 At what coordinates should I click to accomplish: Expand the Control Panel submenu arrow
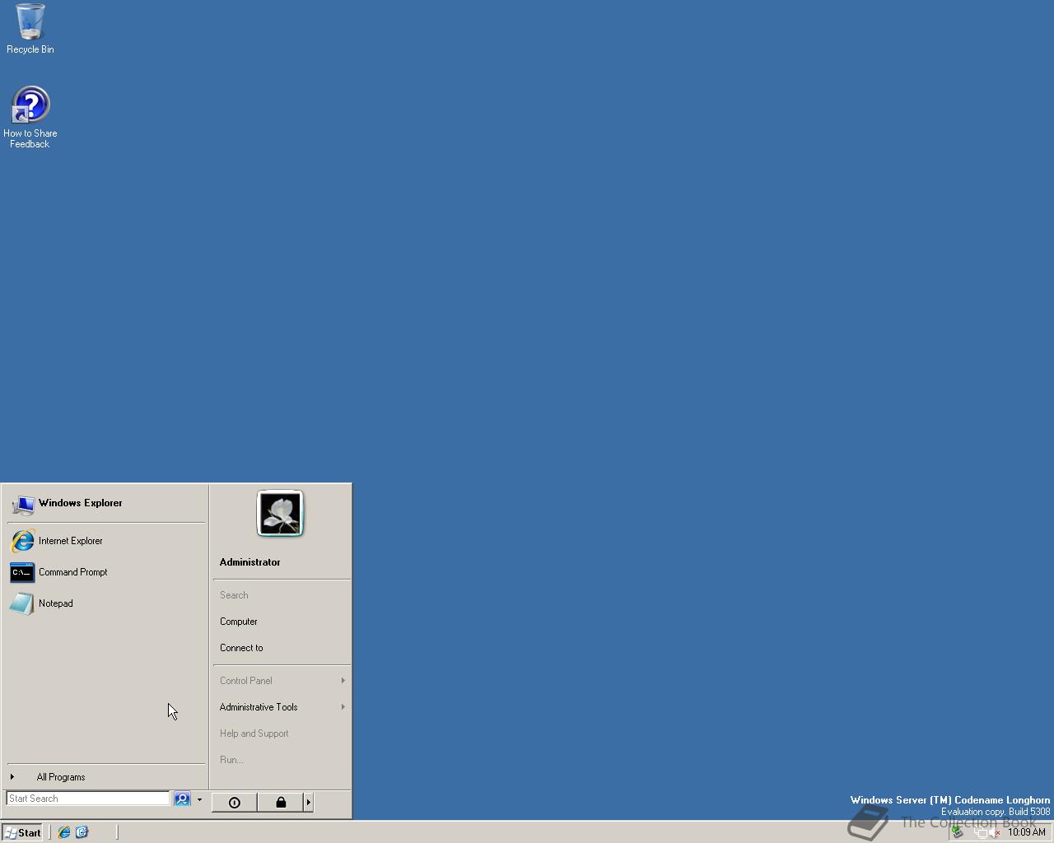[x=343, y=681]
